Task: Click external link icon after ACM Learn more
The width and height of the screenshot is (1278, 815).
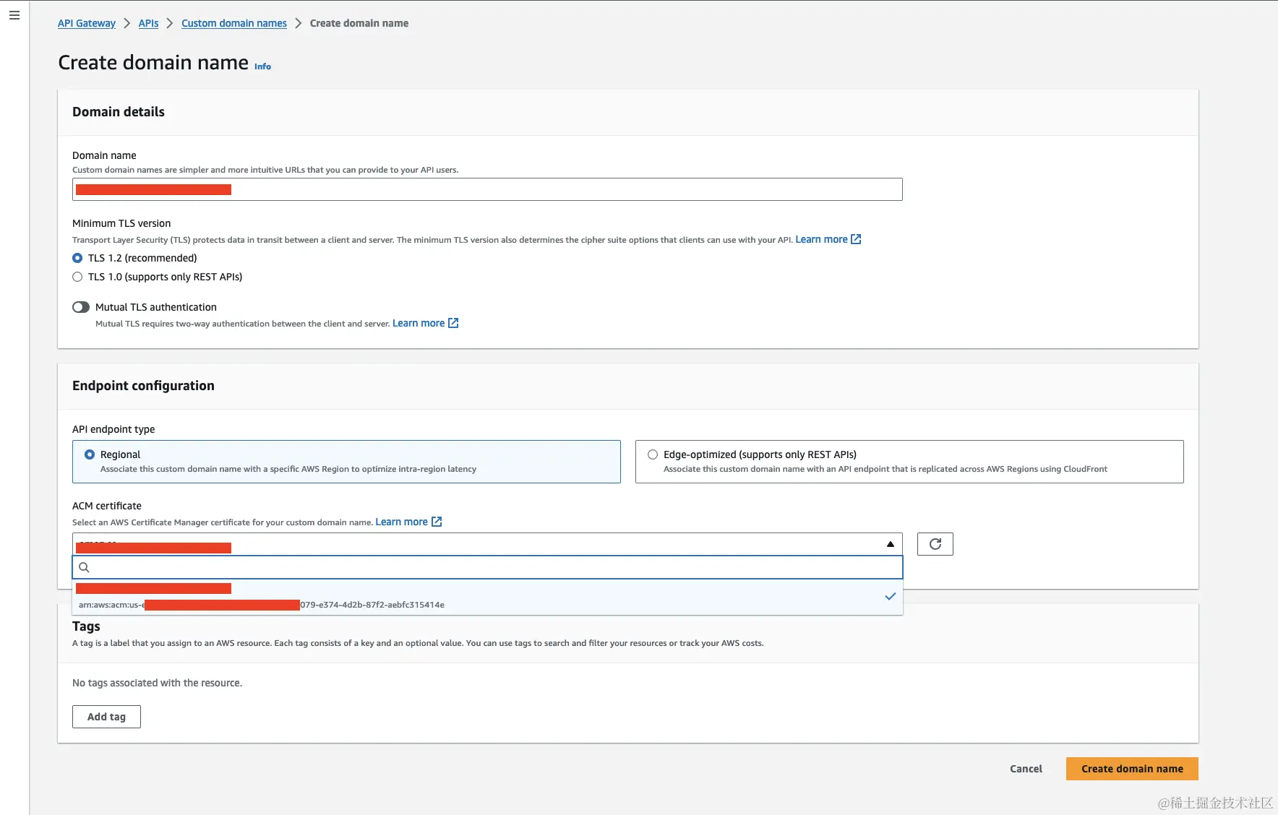Action: [437, 522]
